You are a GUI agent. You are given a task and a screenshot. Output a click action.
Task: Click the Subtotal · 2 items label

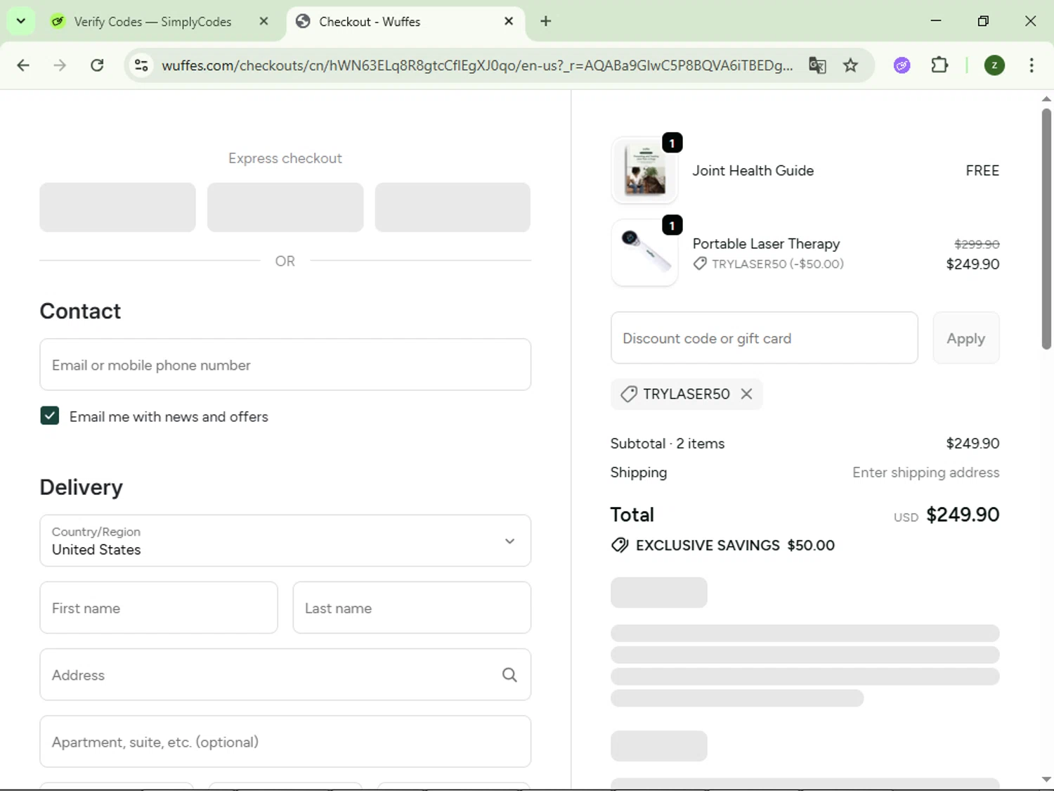pos(668,444)
